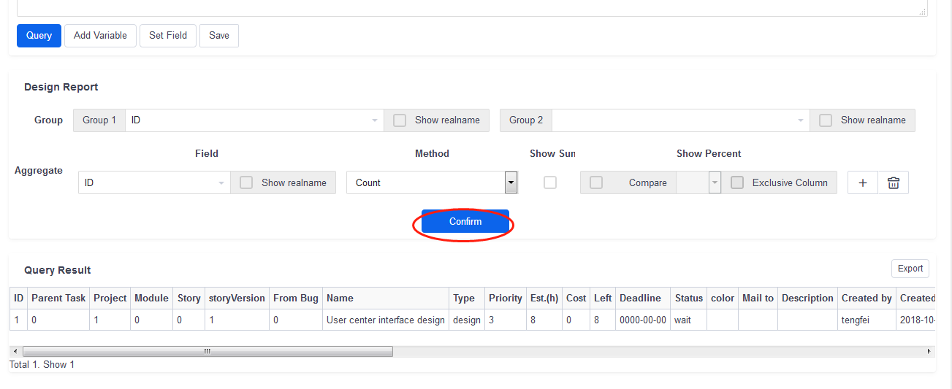Enable Group 2 Show realname checkbox
This screenshot has height=389, width=952.
pos(826,120)
